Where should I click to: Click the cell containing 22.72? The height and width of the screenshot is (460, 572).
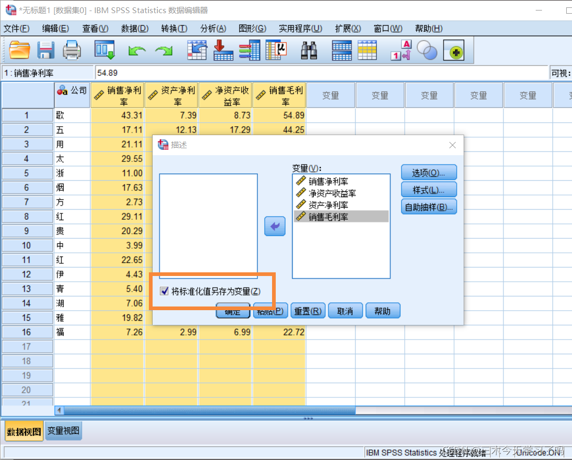pyautogui.click(x=279, y=332)
